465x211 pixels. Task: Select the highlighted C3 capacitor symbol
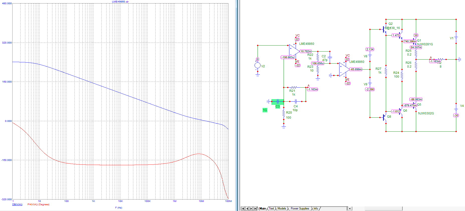tap(278, 101)
